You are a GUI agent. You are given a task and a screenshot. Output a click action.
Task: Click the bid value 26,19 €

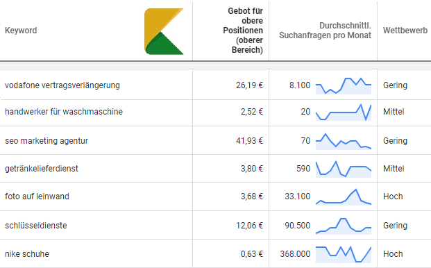249,85
